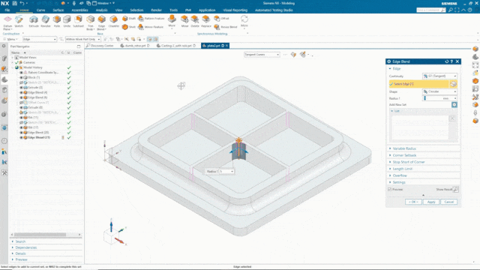Open the Continuity dropdown
This screenshot has width=480, height=270.
440,76
